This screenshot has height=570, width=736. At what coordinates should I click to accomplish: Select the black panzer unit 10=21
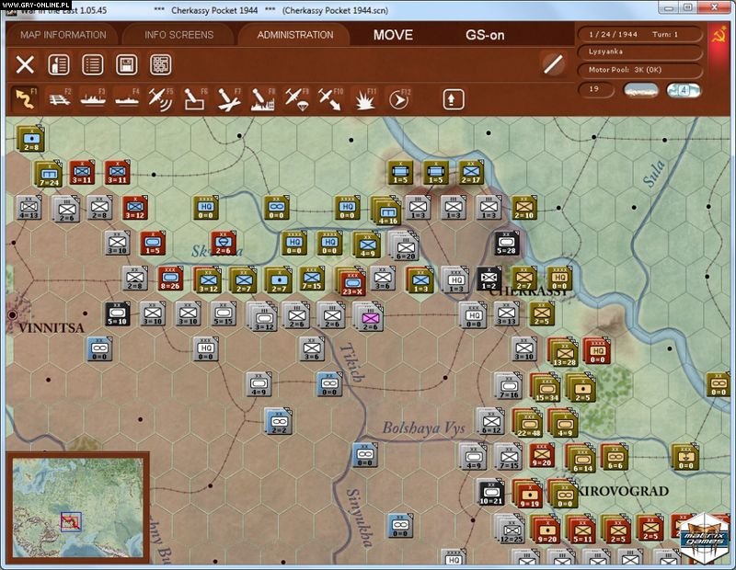(490, 492)
